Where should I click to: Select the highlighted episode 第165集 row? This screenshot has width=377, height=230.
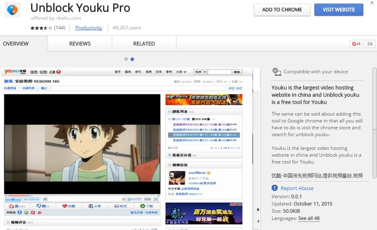(204, 135)
